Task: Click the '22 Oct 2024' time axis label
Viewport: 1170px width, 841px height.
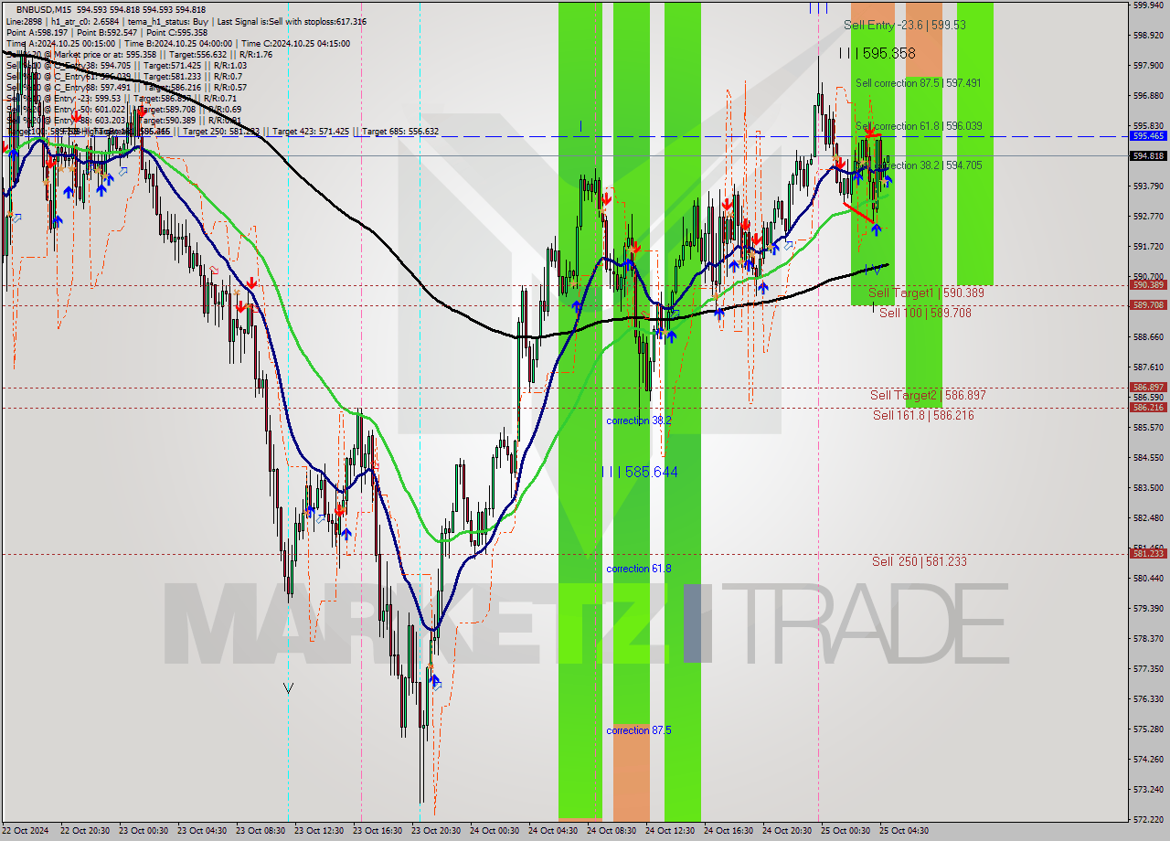Action: pos(25,831)
